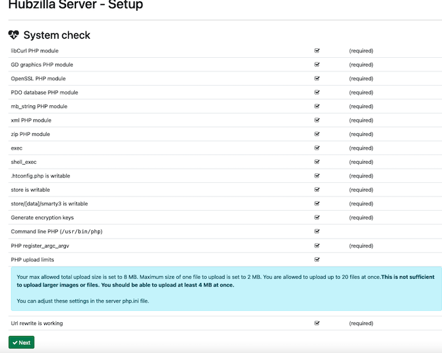Click the zip PHP module check icon

point(317,134)
